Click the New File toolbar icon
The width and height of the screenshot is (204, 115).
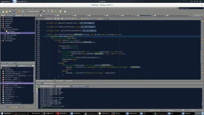point(3,12)
